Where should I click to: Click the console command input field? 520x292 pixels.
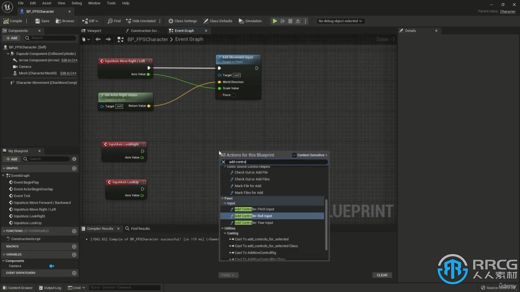125,288
